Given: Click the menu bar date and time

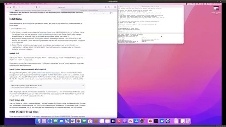Looking at the screenshot, I should pyautogui.click(x=214, y=4).
